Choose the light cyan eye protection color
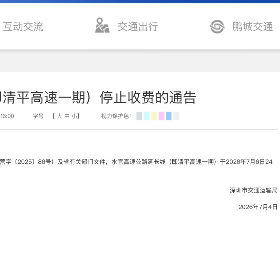280x257 pixels. 147,116
